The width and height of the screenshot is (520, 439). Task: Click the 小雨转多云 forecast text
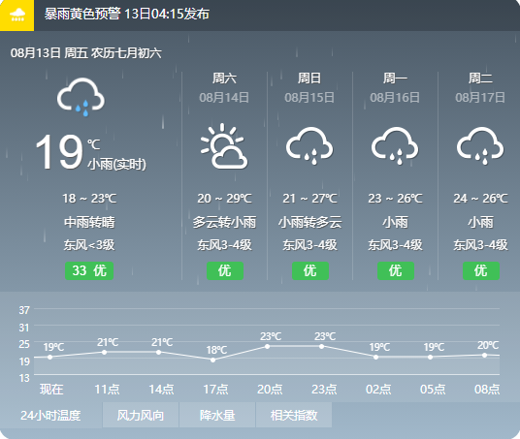coord(309,222)
